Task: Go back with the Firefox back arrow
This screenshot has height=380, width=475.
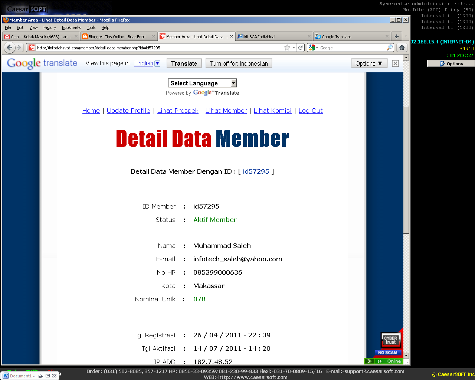Action: click(10, 47)
